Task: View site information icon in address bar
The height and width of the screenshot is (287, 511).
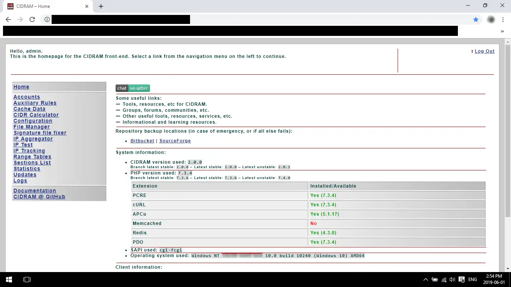Action: [47, 19]
